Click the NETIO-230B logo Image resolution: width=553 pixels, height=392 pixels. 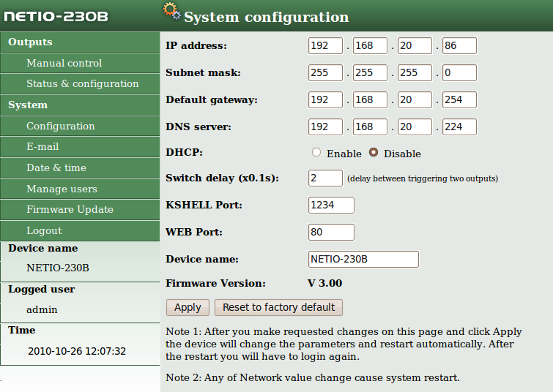56,16
